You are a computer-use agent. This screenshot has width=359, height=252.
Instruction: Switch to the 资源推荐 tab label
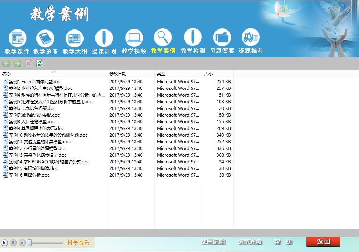pyautogui.click(x=251, y=51)
